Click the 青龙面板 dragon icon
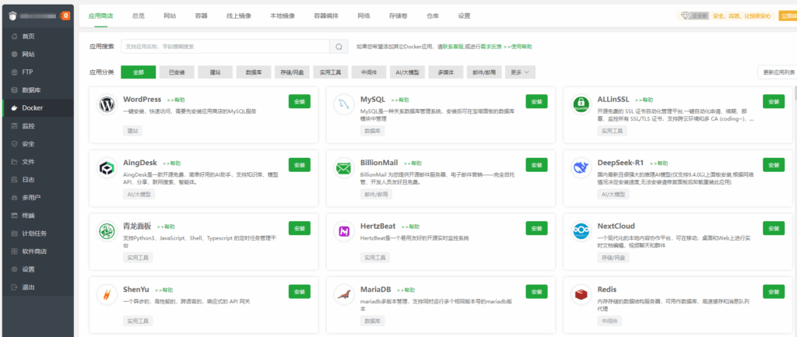 (107, 231)
